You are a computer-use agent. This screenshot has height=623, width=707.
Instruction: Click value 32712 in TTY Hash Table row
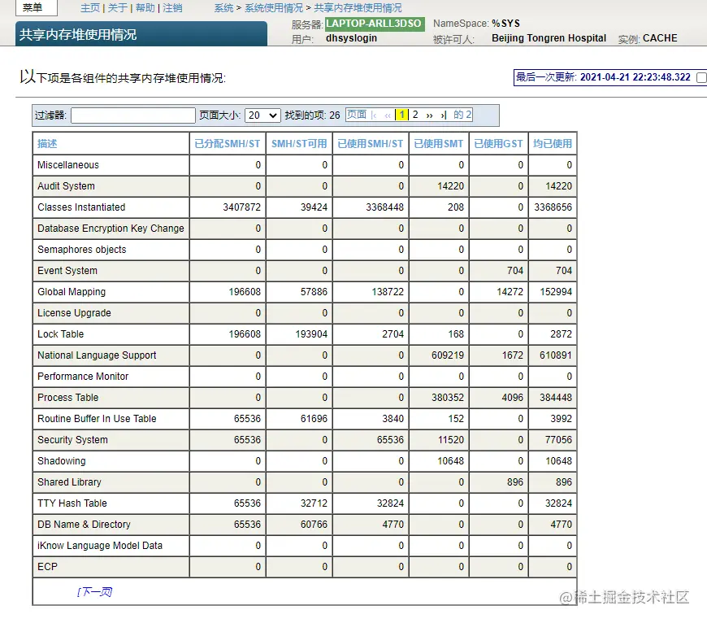(314, 503)
